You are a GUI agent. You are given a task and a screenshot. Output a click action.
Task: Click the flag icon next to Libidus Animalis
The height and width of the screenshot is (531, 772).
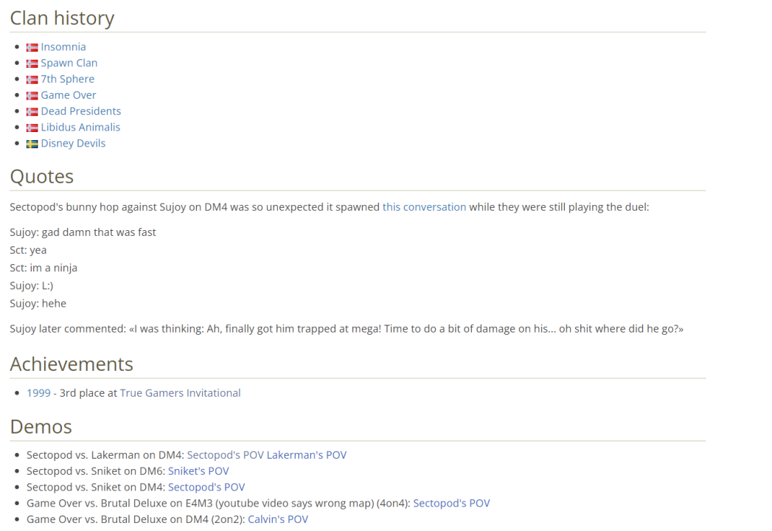(x=32, y=128)
